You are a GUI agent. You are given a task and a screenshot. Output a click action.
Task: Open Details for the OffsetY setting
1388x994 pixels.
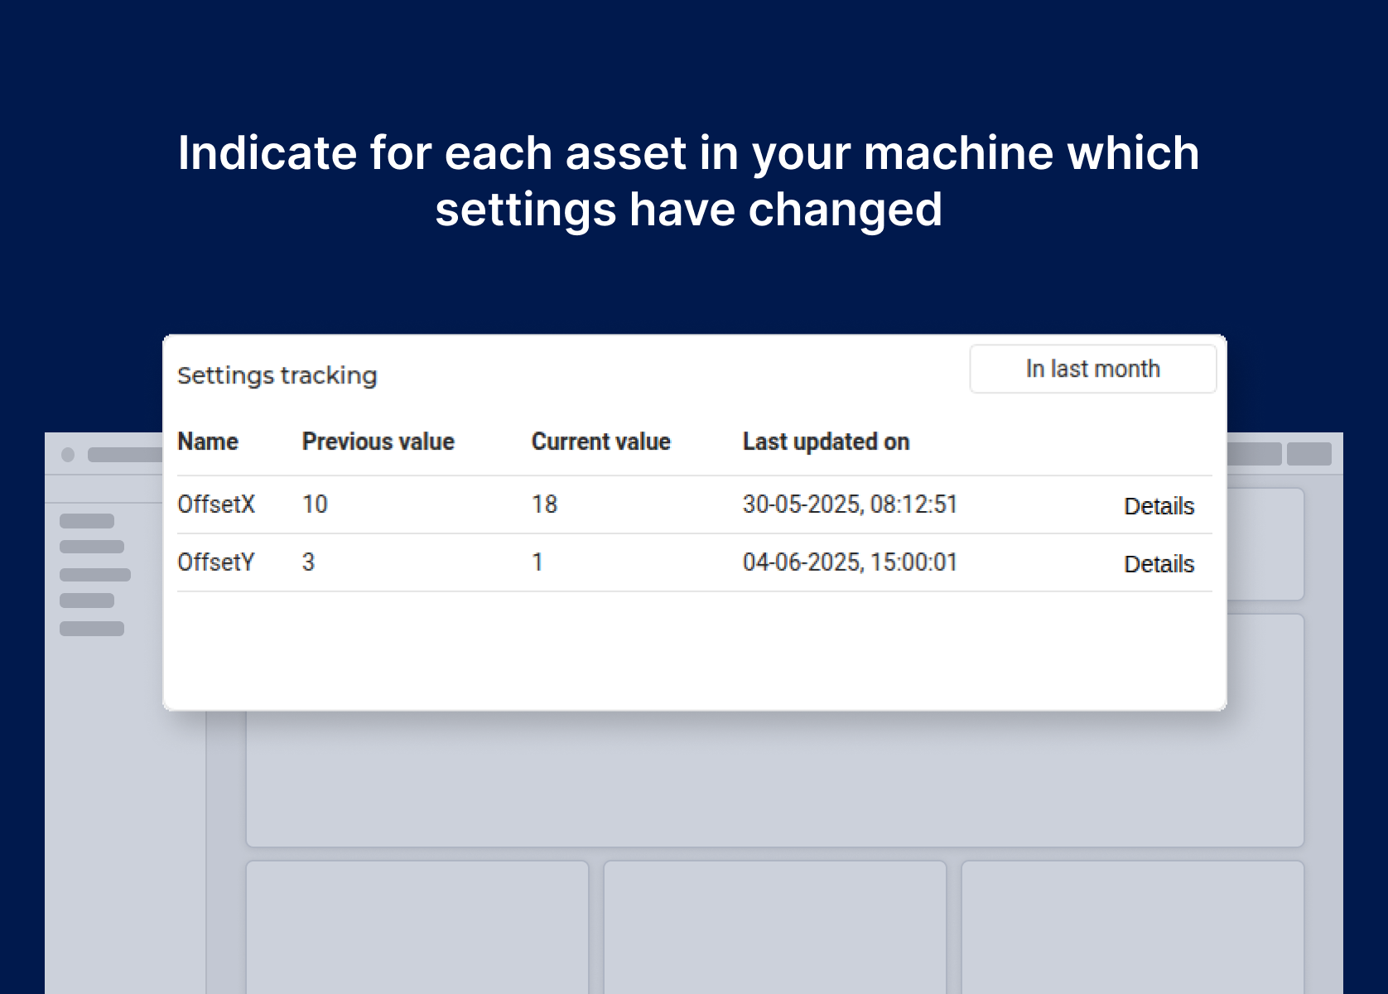click(1159, 564)
